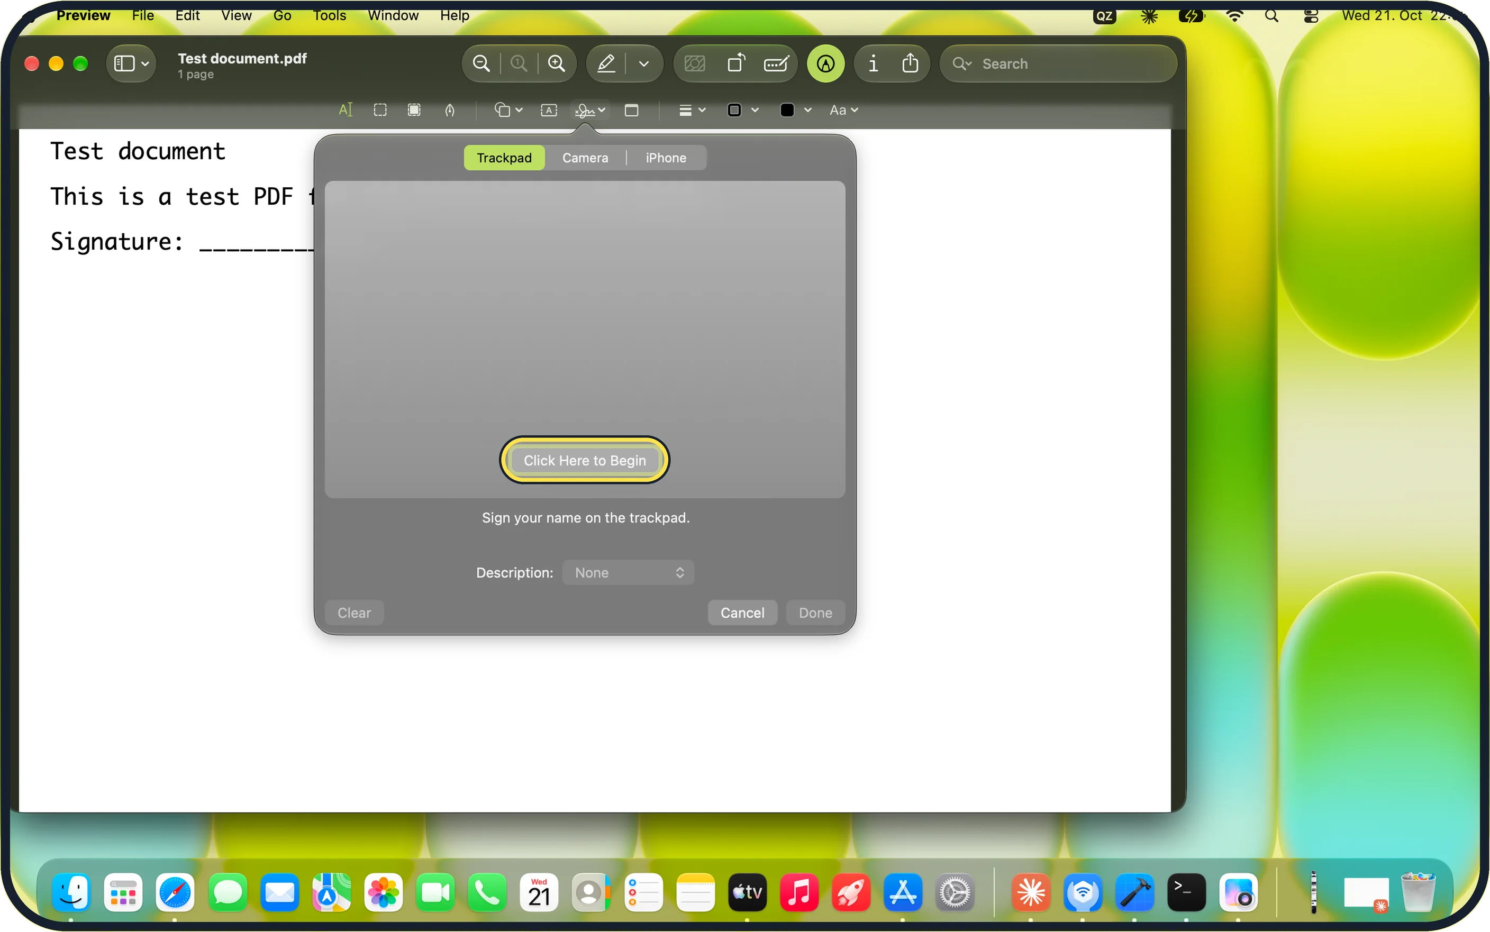Pick the Sketch pen tool
The height and width of the screenshot is (932, 1490).
pyautogui.click(x=450, y=111)
